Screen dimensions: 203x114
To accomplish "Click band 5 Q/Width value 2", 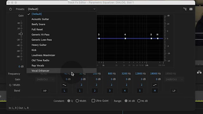I will [x=141, y=85].
